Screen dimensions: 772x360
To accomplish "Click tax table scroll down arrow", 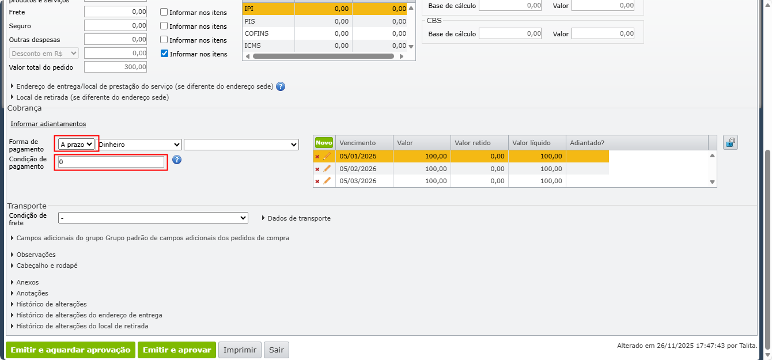I will click(411, 46).
